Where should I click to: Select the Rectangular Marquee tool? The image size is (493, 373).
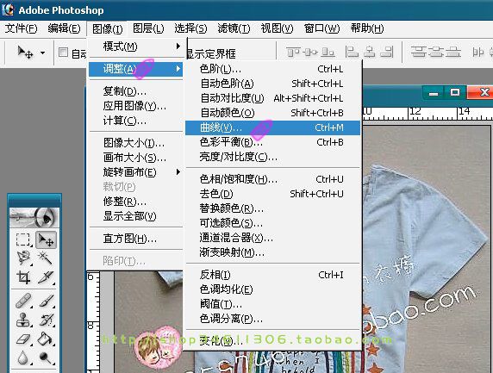coord(23,239)
